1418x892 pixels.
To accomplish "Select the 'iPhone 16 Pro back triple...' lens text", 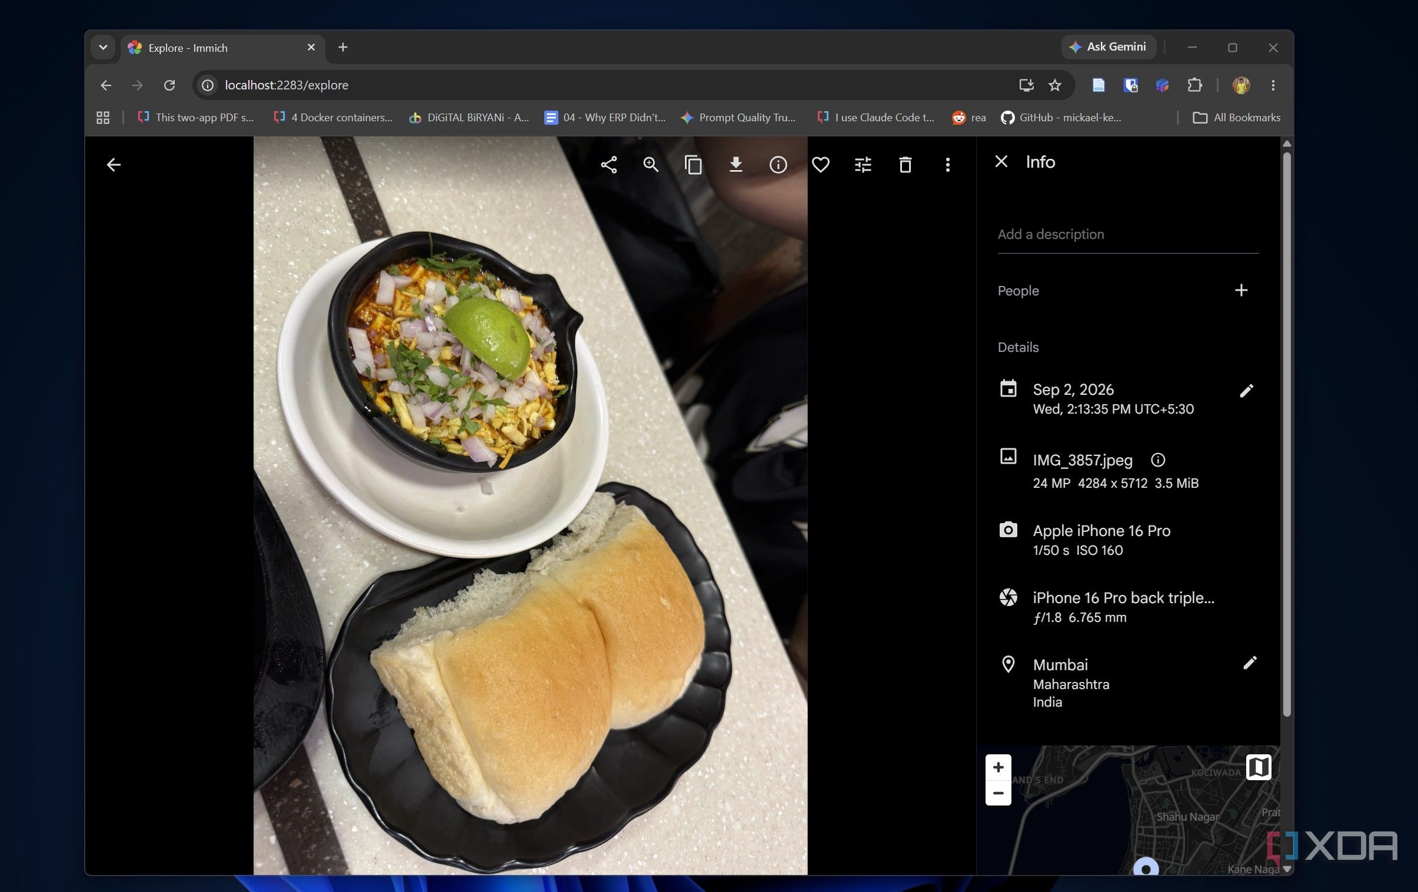I will tap(1123, 598).
